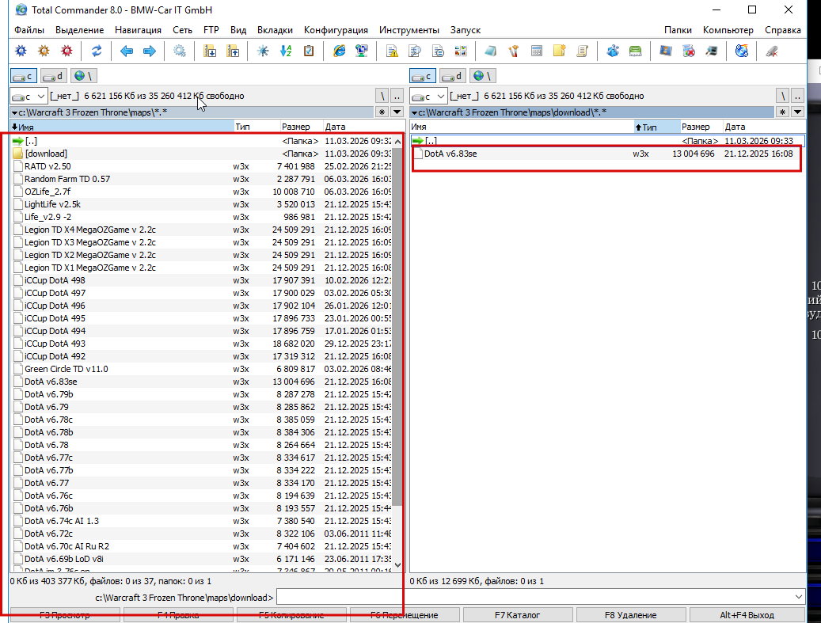Viewport: 821px width, 623px height.
Task: Go forward with the right arrow icon
Action: (x=149, y=51)
